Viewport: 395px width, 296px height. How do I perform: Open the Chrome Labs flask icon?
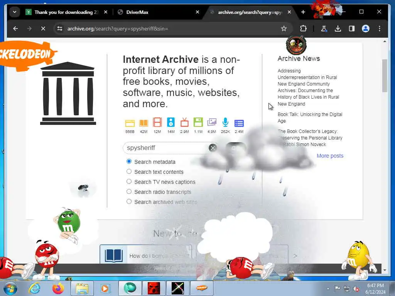324,29
